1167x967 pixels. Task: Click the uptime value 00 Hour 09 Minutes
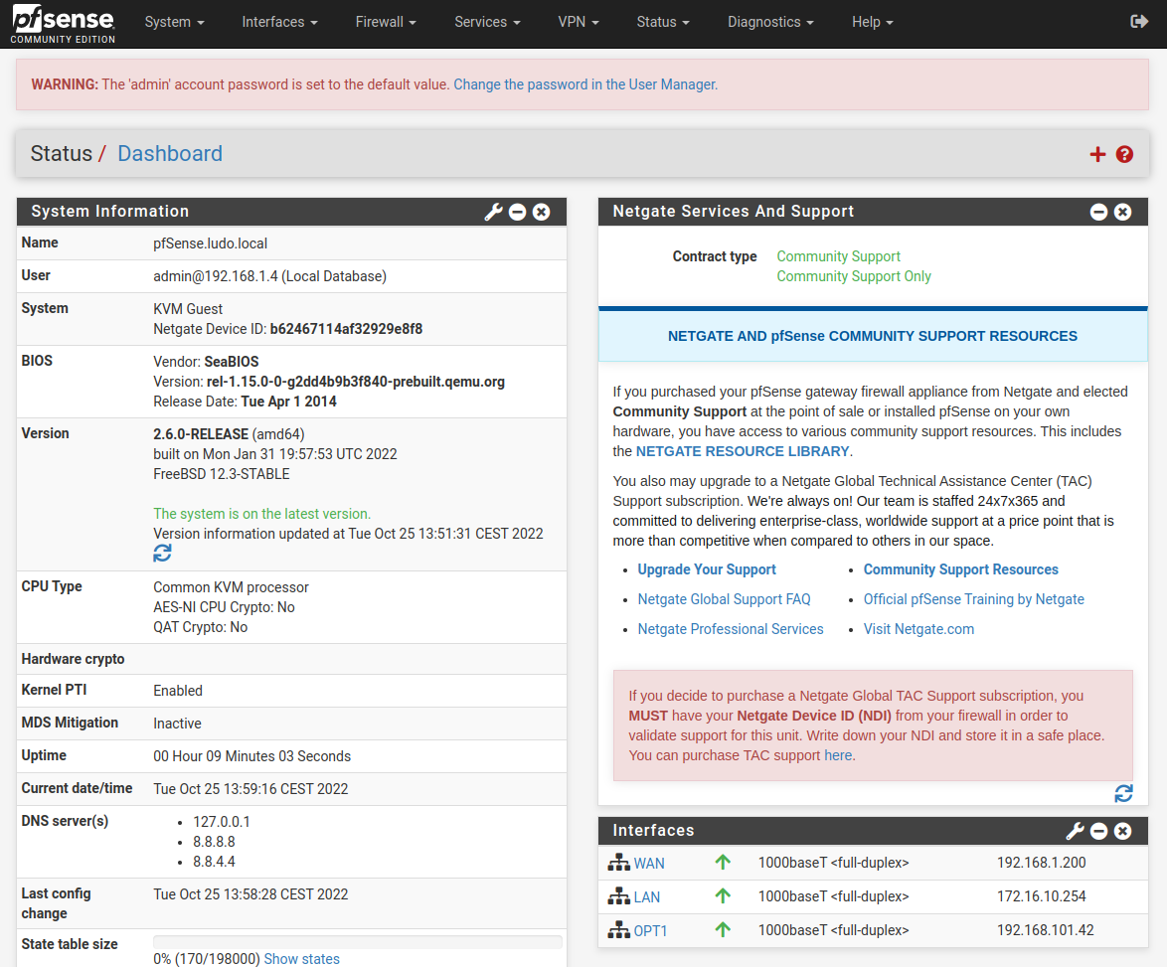click(251, 756)
